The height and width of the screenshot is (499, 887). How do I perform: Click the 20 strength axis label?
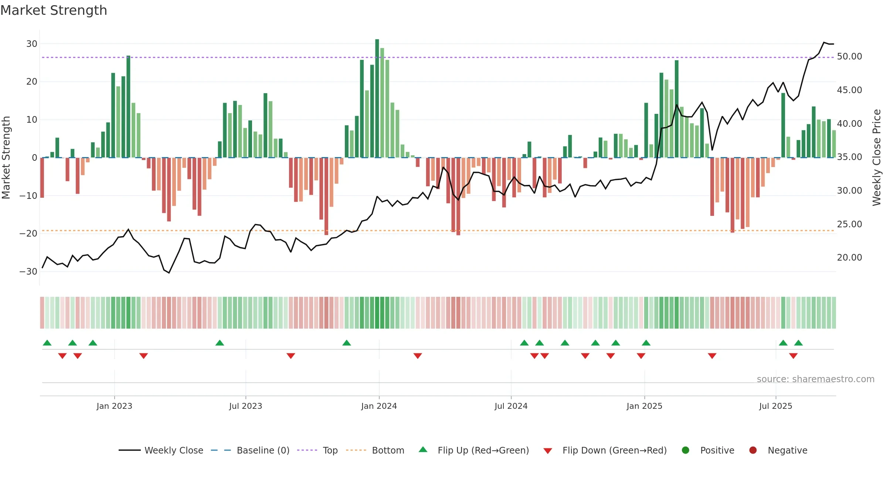32,82
